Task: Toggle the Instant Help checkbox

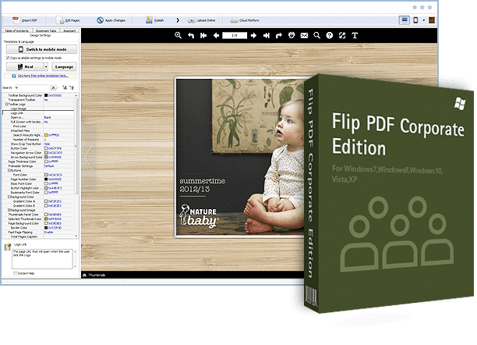Action: point(16,273)
